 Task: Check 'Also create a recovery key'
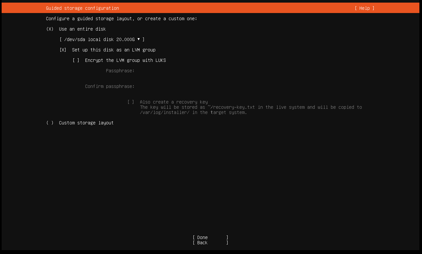point(131,102)
